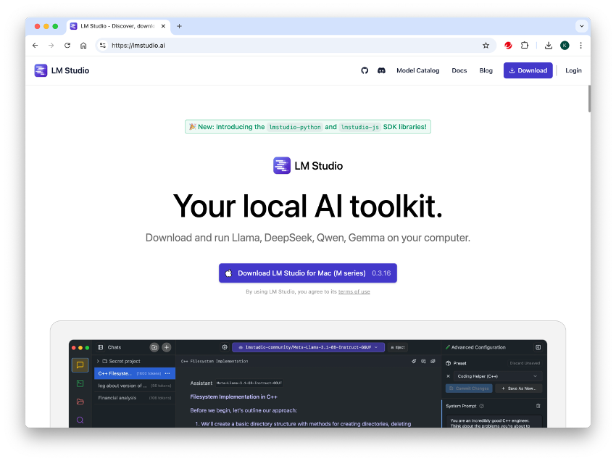
Task: Open the Meta-Llama-3.1-8B-Instruct model dropdown
Action: click(x=309, y=347)
